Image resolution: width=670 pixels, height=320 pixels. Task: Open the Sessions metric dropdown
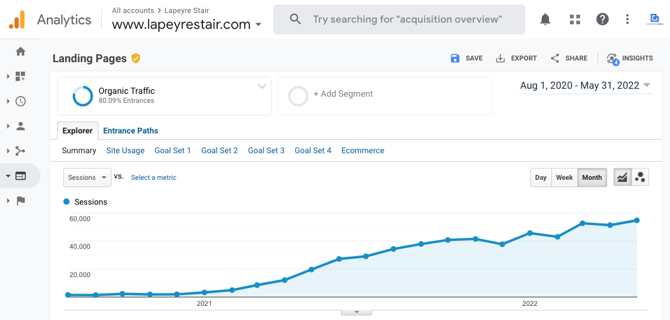(87, 178)
